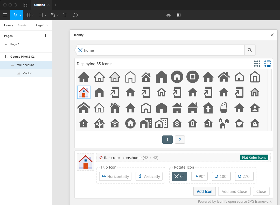Select the mdi-account layer

(26, 65)
